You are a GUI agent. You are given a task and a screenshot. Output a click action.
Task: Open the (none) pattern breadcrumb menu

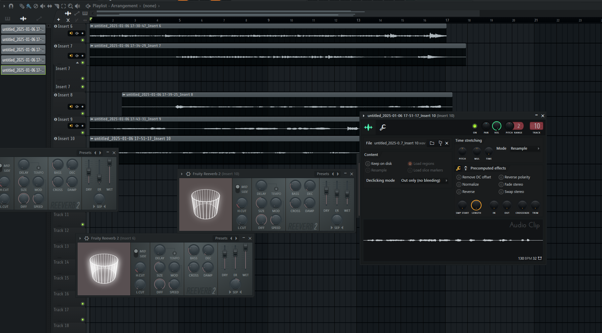(150, 6)
